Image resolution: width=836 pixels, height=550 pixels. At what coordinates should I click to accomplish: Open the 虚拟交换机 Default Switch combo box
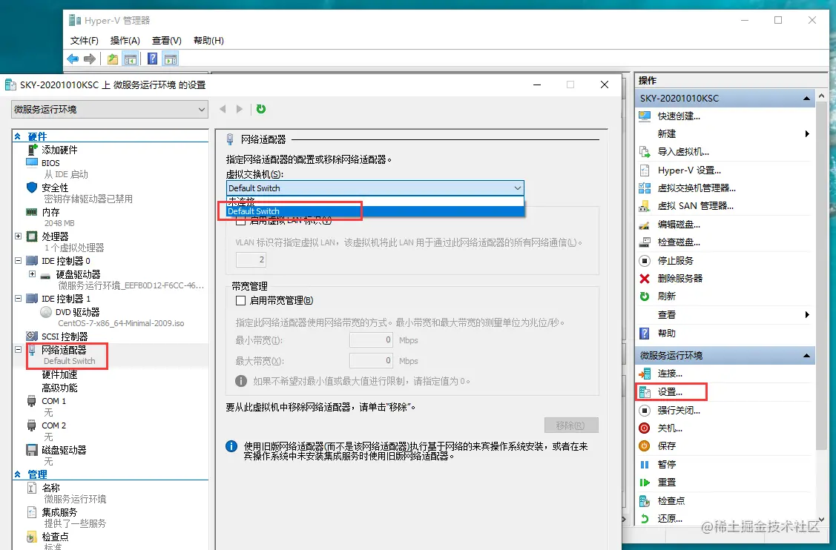(x=375, y=188)
